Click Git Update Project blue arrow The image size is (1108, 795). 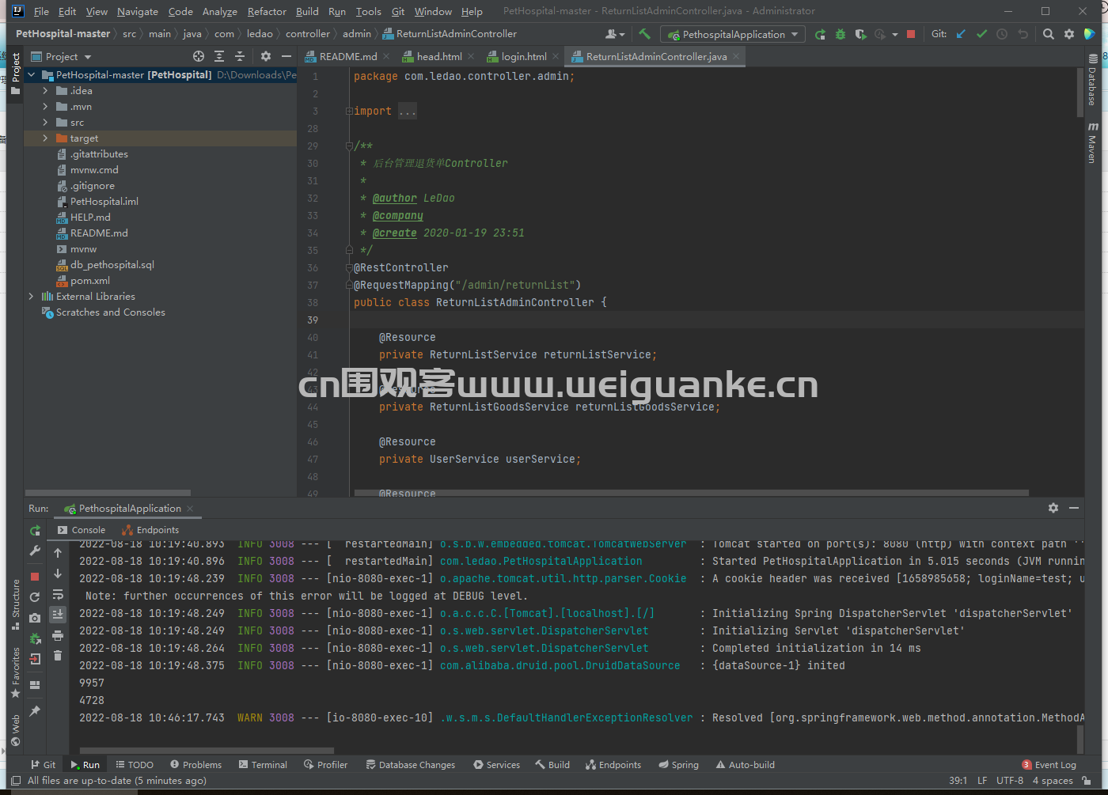pos(961,34)
